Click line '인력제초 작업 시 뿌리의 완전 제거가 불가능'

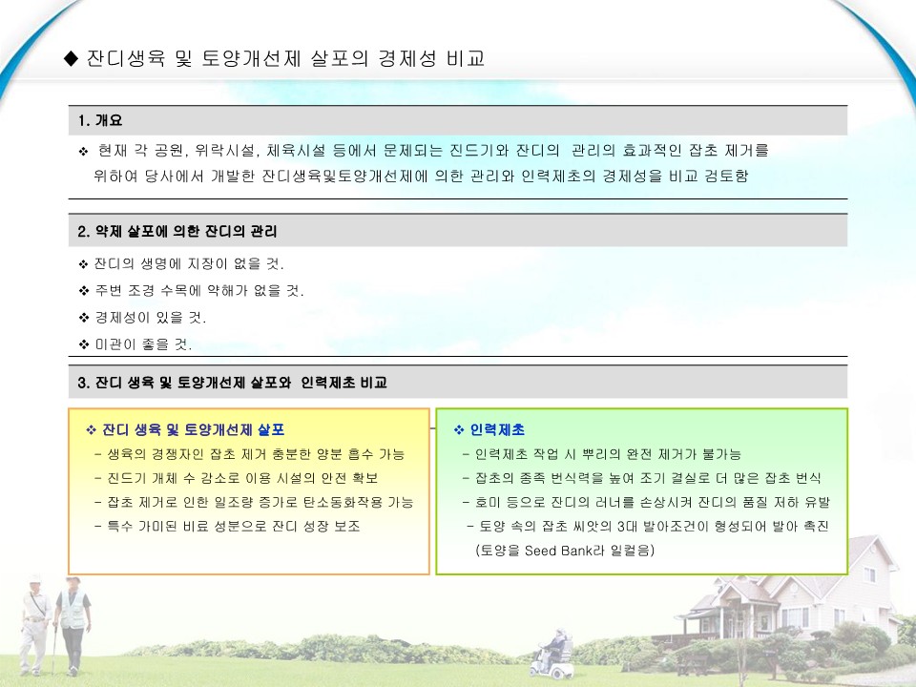point(608,454)
